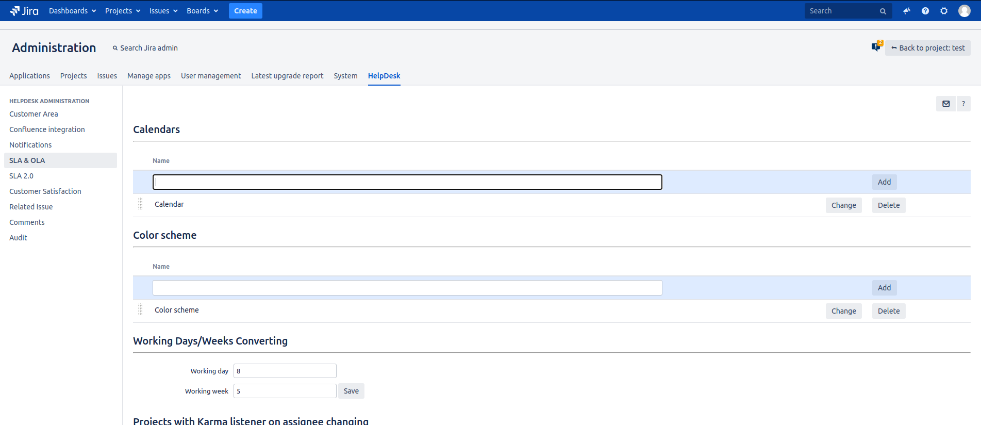Open Customer Satisfaction in the sidebar
981x425 pixels.
(45, 191)
